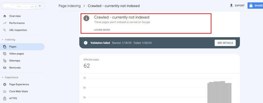This screenshot has width=263, height=103.
Task: Click the Performance trend icon
Action: pyautogui.click(x=5, y=23)
